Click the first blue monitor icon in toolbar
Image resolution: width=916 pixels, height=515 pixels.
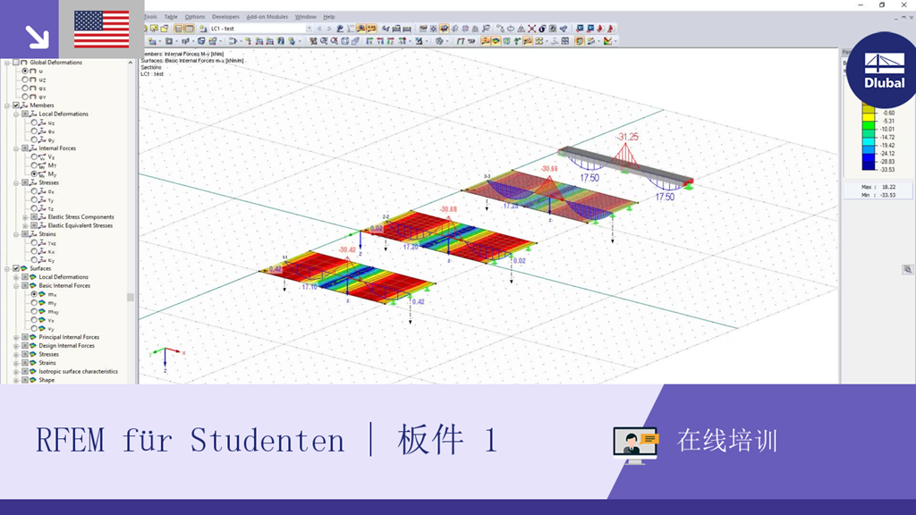580,28
